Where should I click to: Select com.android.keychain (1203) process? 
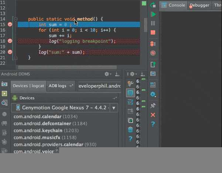[46, 131]
